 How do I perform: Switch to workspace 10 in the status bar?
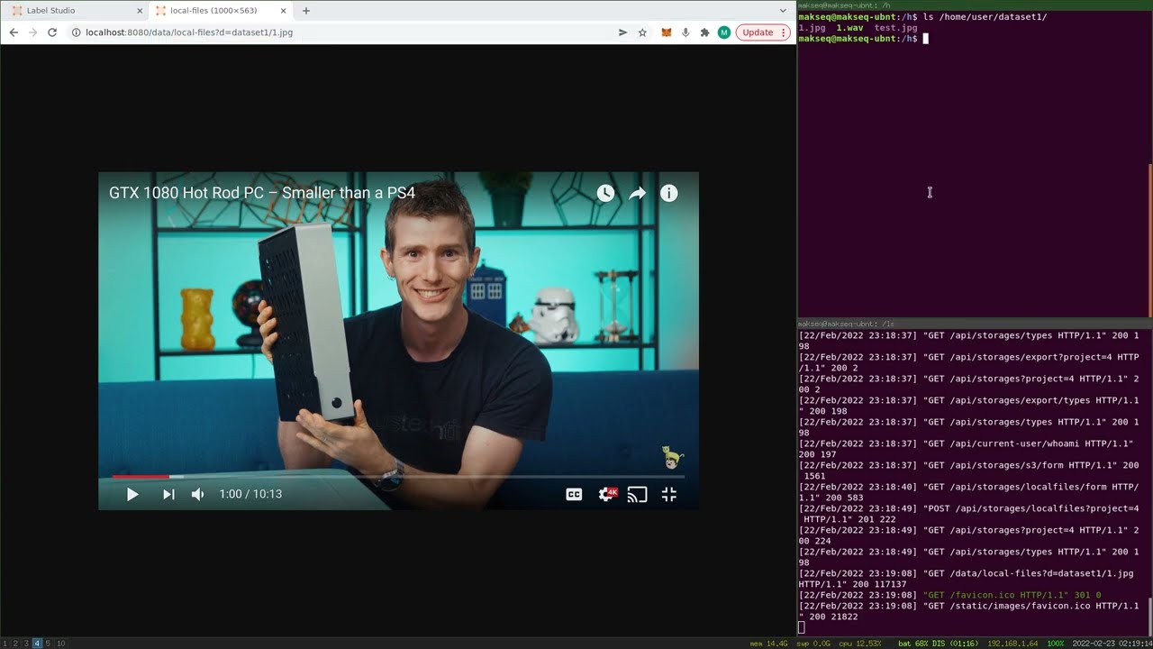point(61,644)
